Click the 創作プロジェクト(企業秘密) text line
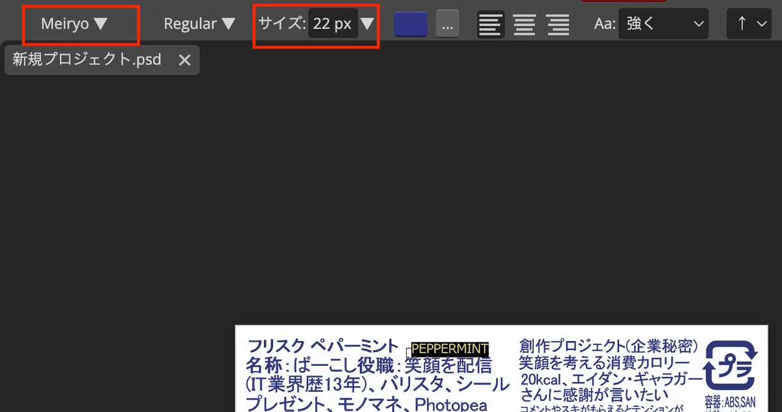 (x=609, y=346)
